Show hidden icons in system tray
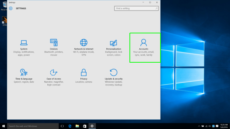 point(199,126)
